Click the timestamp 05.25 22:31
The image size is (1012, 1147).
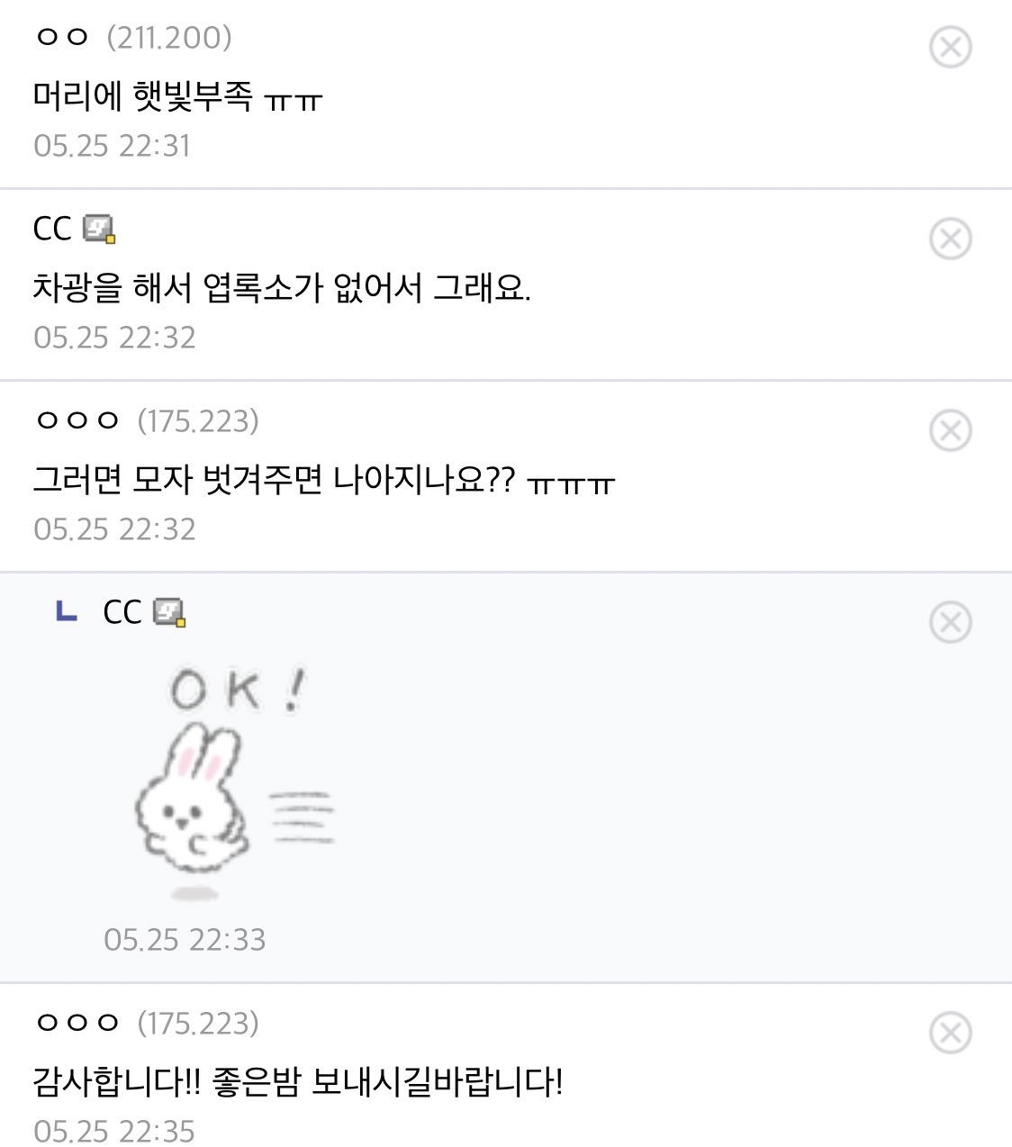pos(112,146)
